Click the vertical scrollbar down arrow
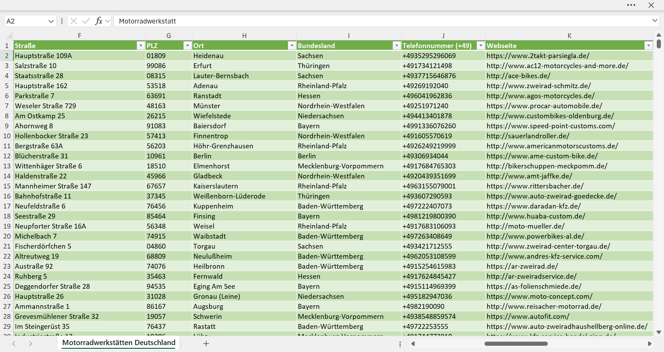Image resolution: width=664 pixels, height=352 pixels. [659, 332]
